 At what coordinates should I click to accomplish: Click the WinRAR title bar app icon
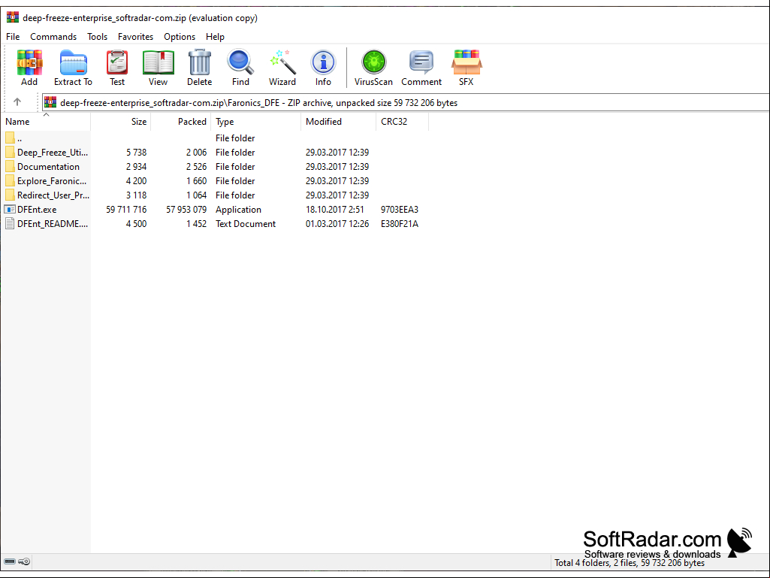click(x=12, y=18)
